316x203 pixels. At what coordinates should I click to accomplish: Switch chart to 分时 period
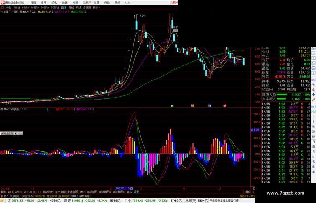[9, 8]
